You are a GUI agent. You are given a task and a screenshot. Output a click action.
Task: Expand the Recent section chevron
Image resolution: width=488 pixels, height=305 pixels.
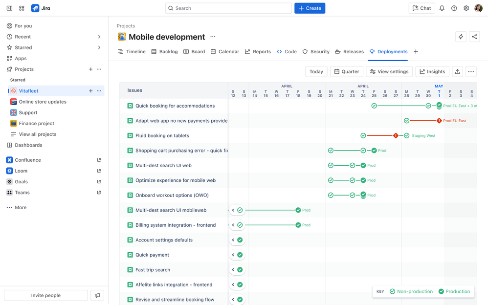(x=99, y=37)
